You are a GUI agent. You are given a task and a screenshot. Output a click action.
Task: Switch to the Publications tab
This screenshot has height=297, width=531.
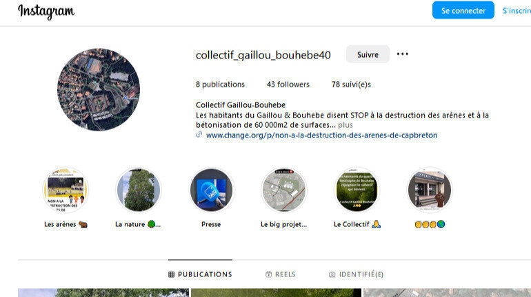[200, 274]
